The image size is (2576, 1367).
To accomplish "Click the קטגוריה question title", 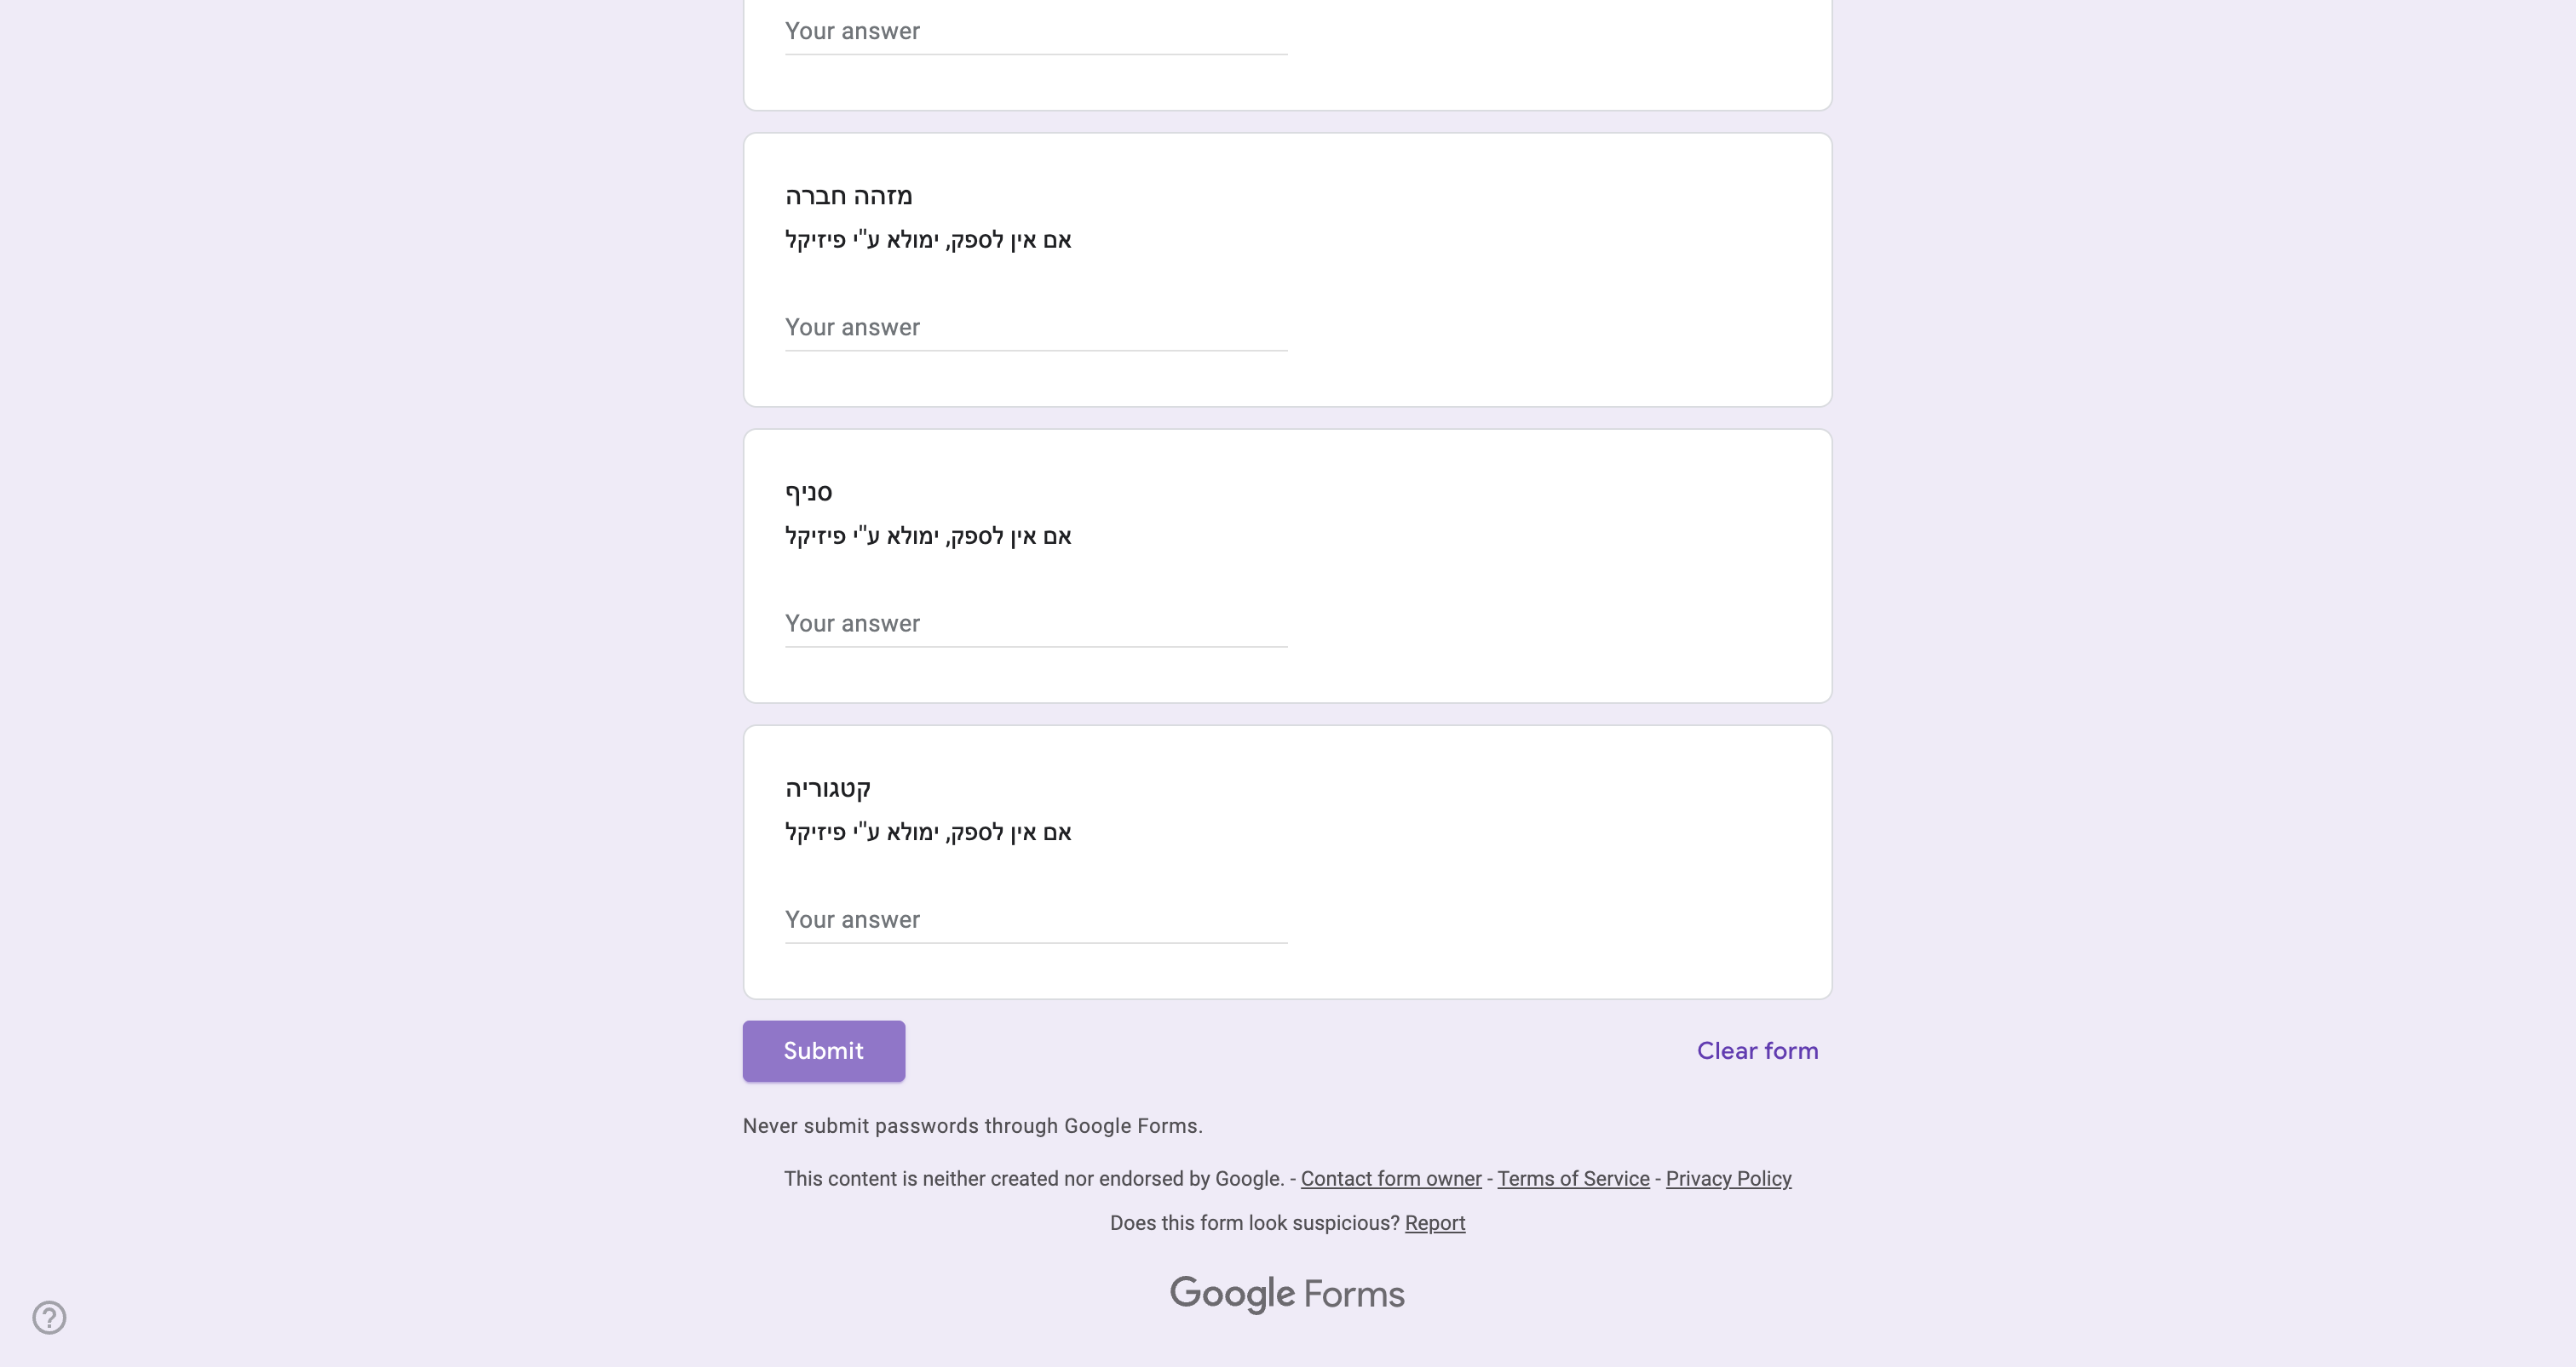I will (828, 788).
